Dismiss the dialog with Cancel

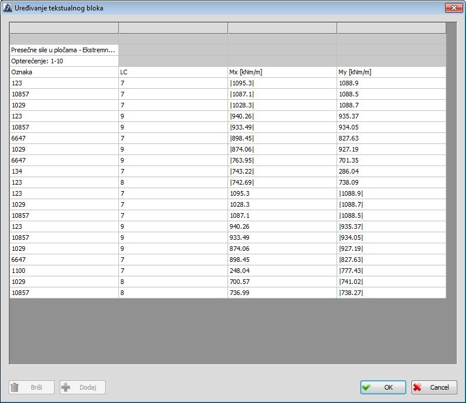[x=434, y=387]
